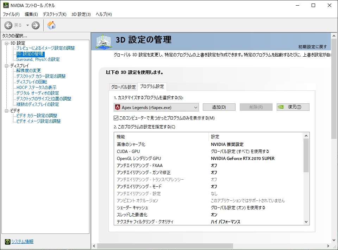Open the 編集(E) menu
Image resolution: width=338 pixels, height=250 pixels.
[31, 14]
